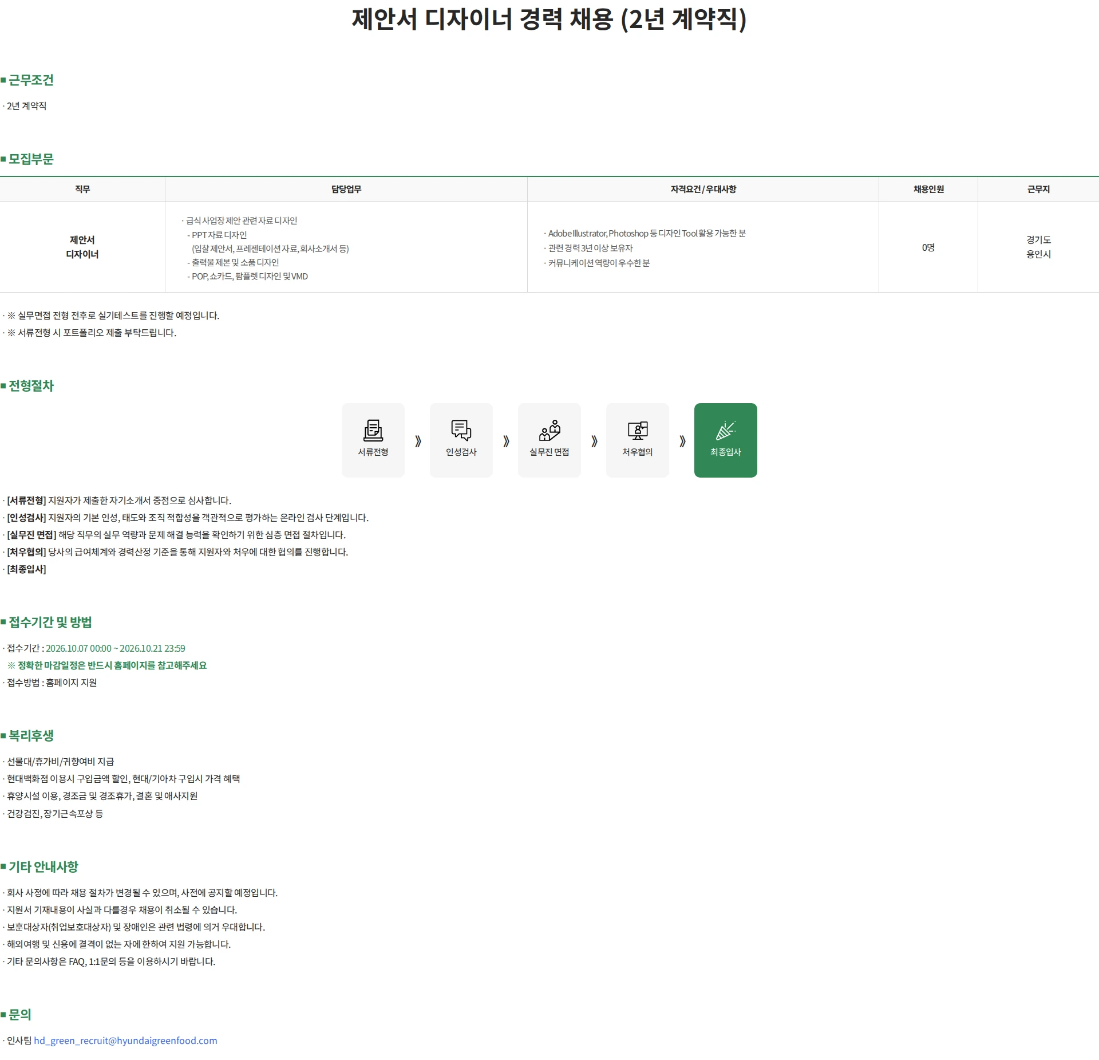Click the 근무지 column header
The height and width of the screenshot is (1060, 1099).
coord(1038,189)
